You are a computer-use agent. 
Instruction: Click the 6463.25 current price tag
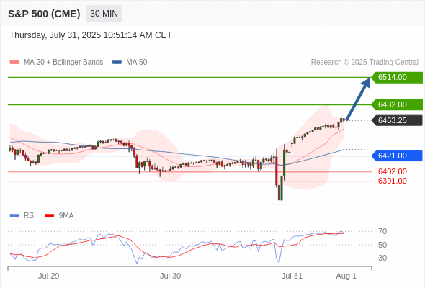click(396, 120)
